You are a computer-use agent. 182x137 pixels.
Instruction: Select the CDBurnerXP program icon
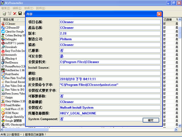(3, 28)
